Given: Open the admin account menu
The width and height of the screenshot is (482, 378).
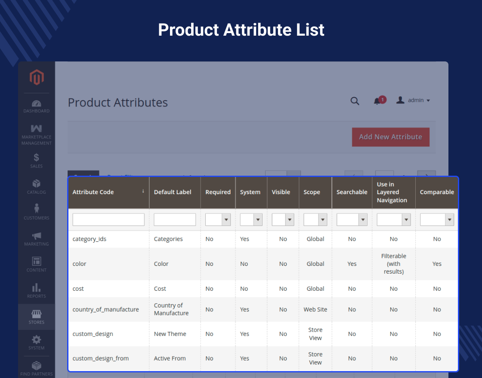Looking at the screenshot, I should click(413, 101).
